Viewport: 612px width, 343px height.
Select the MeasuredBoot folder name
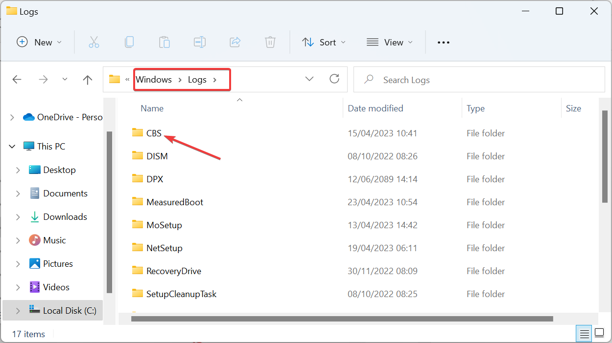[175, 202]
